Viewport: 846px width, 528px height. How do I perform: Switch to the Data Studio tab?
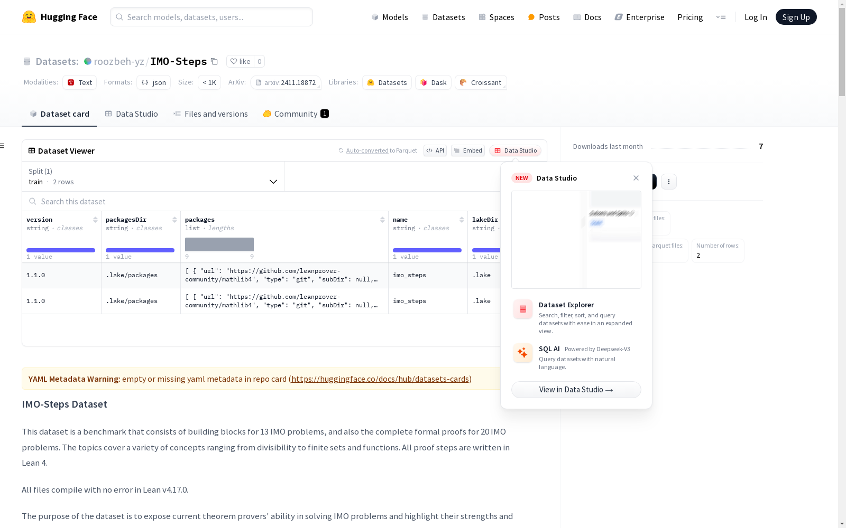pyautogui.click(x=132, y=114)
